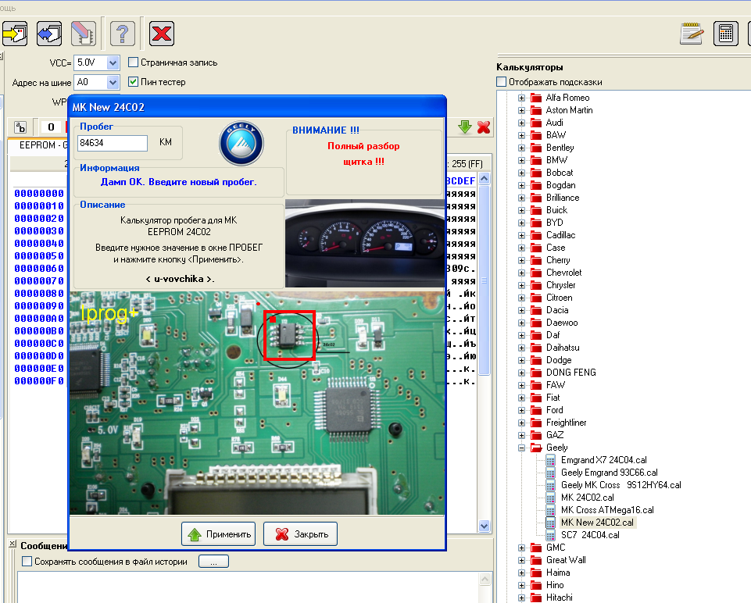
Task: Click the blue double-arrow chip toolbar icon
Action: click(49, 34)
